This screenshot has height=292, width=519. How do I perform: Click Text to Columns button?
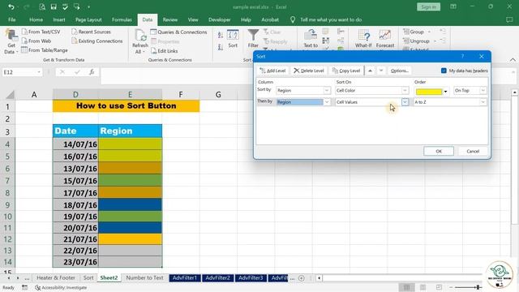point(311,39)
